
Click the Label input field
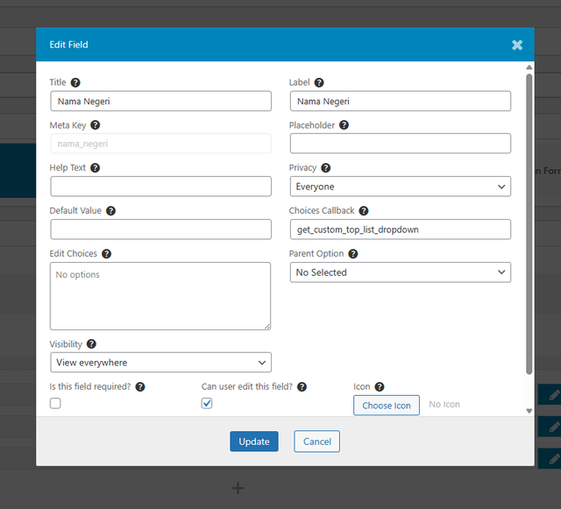401,101
